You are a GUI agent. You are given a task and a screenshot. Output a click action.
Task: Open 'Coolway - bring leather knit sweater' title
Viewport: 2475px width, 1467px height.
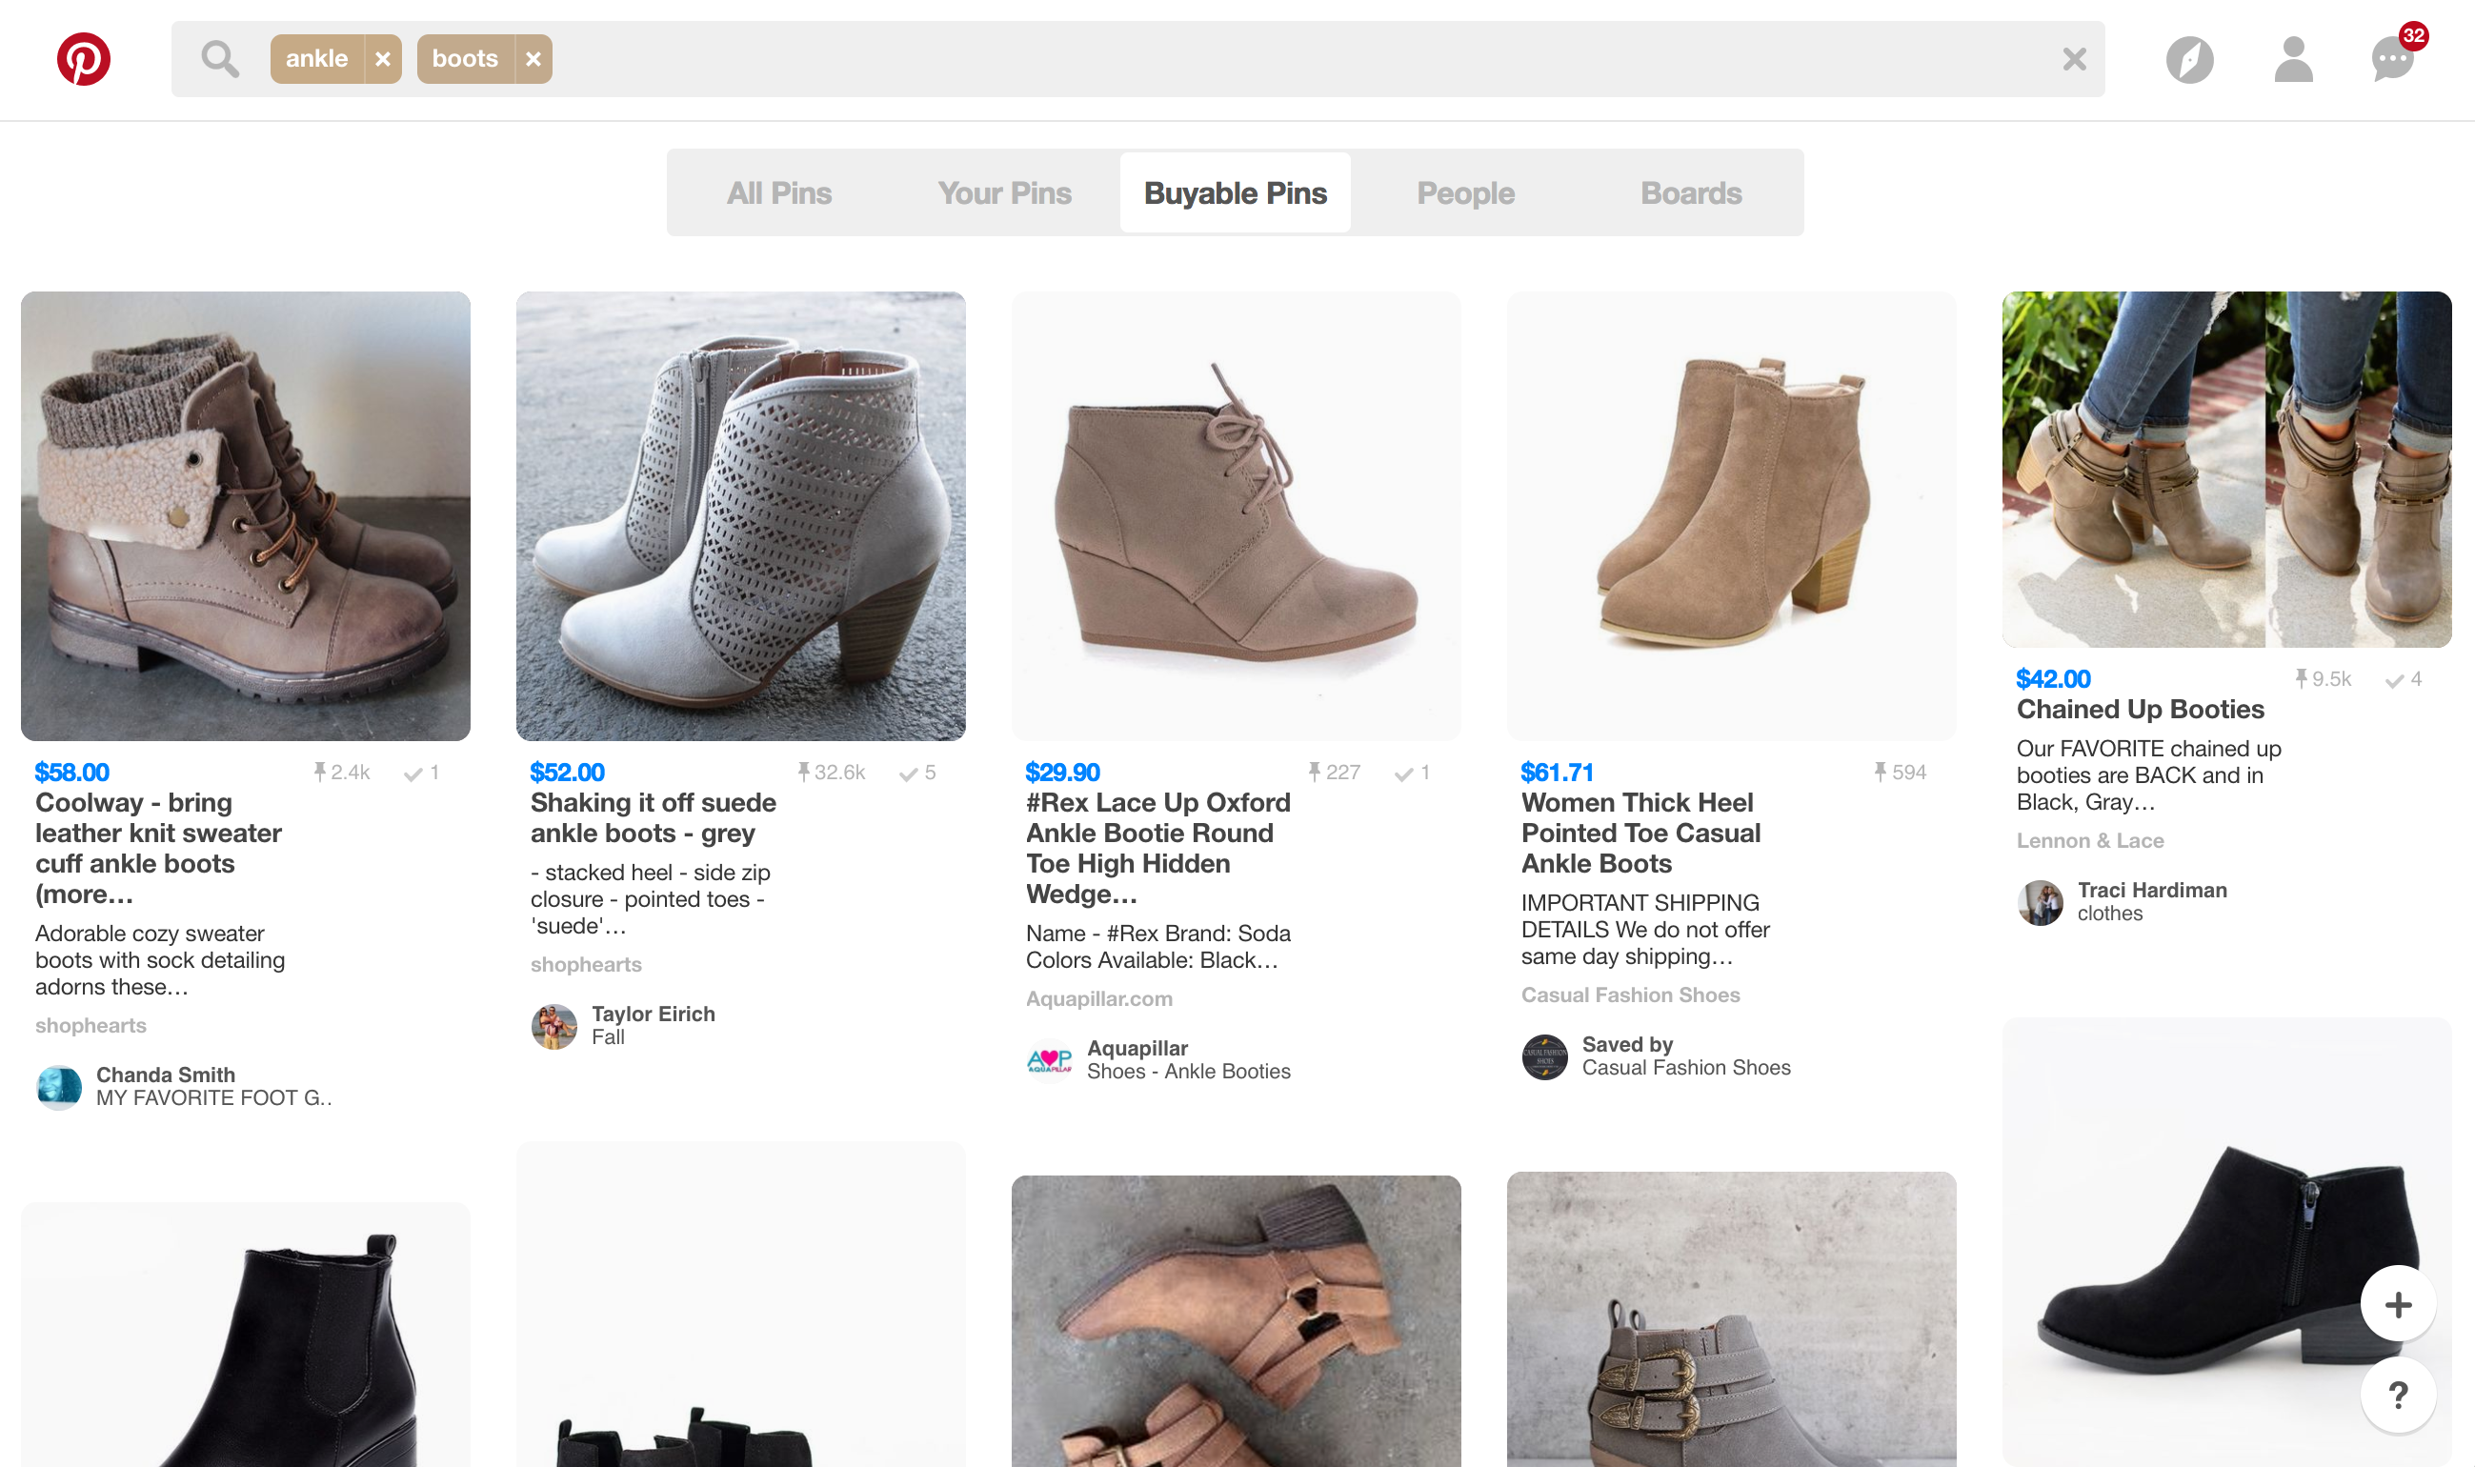pos(158,848)
